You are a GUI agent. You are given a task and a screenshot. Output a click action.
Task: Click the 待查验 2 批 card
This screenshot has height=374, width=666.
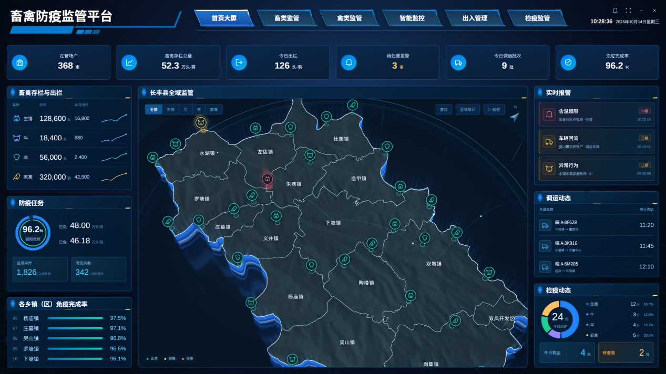click(626, 352)
